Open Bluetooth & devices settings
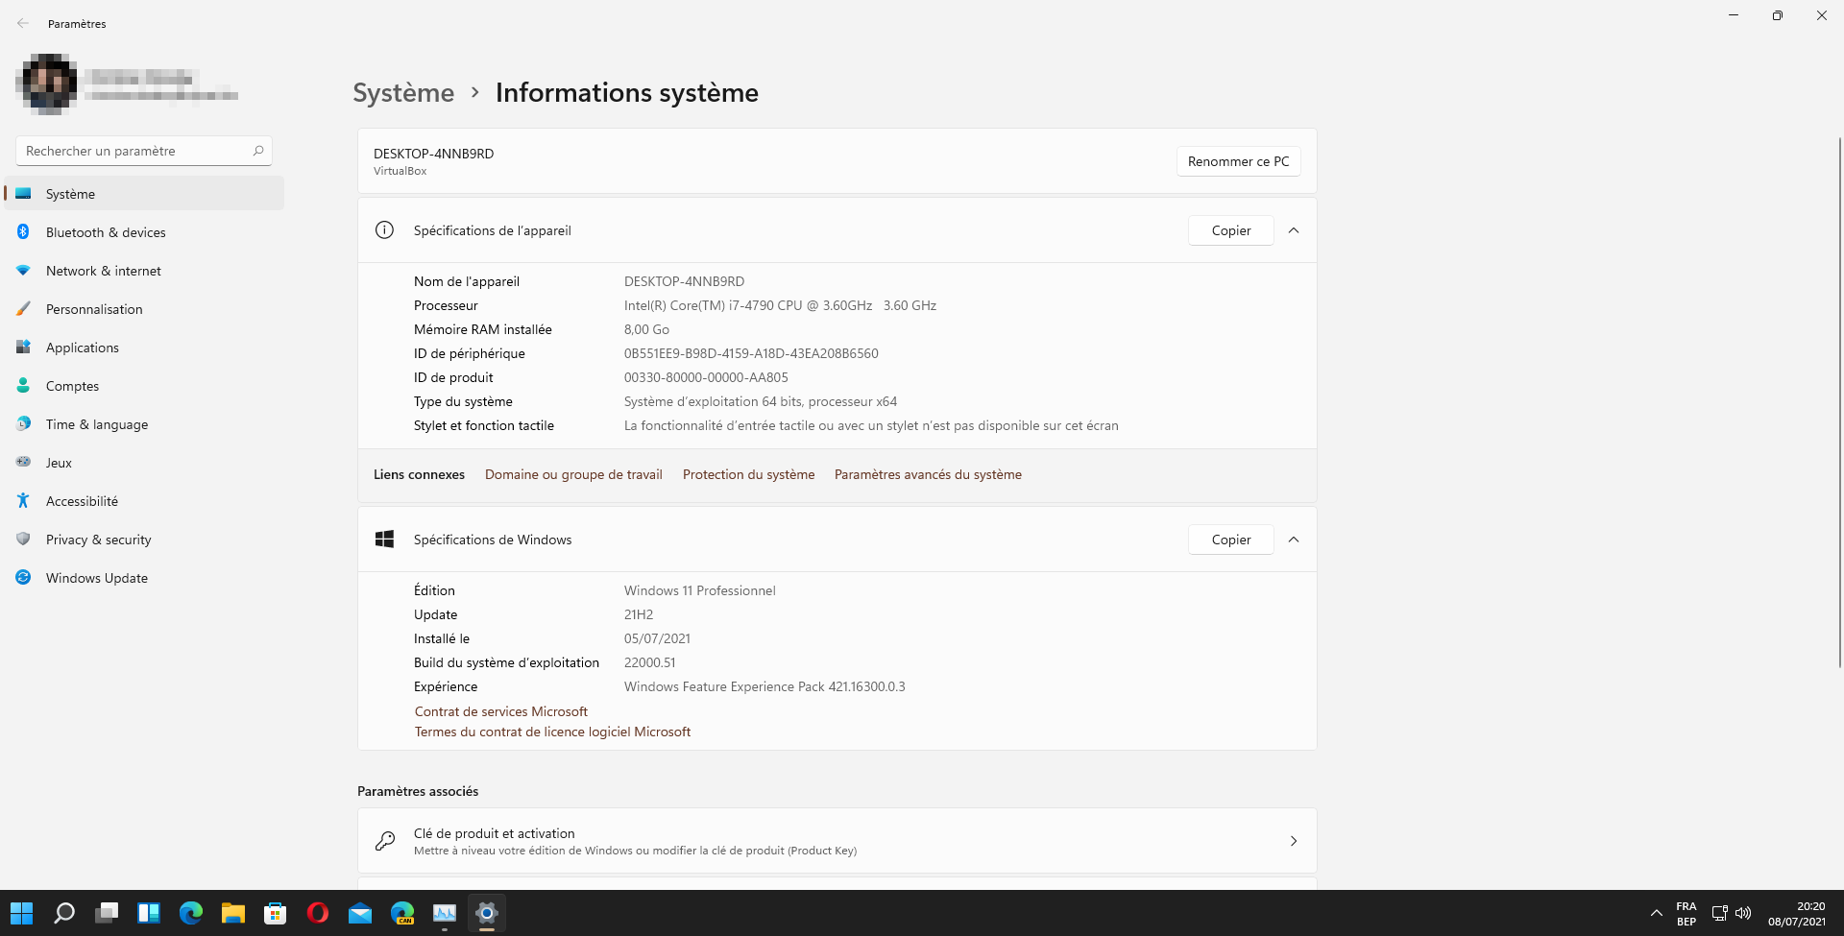The width and height of the screenshot is (1844, 936). point(144,232)
